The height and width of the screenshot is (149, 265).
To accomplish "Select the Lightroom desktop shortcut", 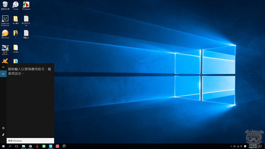I will pyautogui.click(x=5, y=20).
